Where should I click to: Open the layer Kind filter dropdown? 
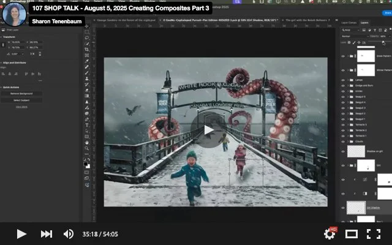pos(351,30)
